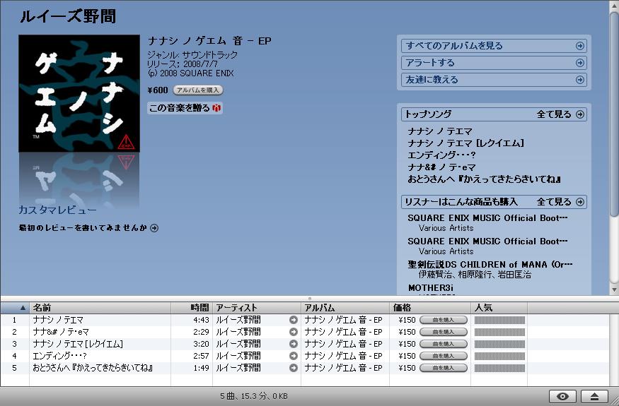Buy track ナナシ ノ テエマ with 曲を購入
The width and height of the screenshot is (619, 406).
point(444,320)
